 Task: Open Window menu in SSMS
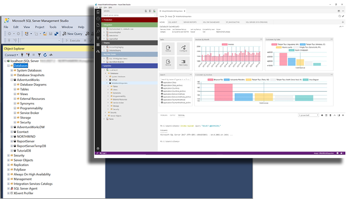[x=67, y=27]
